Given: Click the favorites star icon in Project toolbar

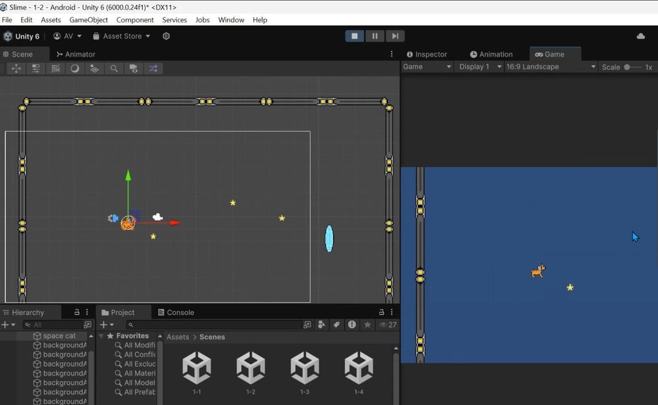Looking at the screenshot, I should 367,325.
